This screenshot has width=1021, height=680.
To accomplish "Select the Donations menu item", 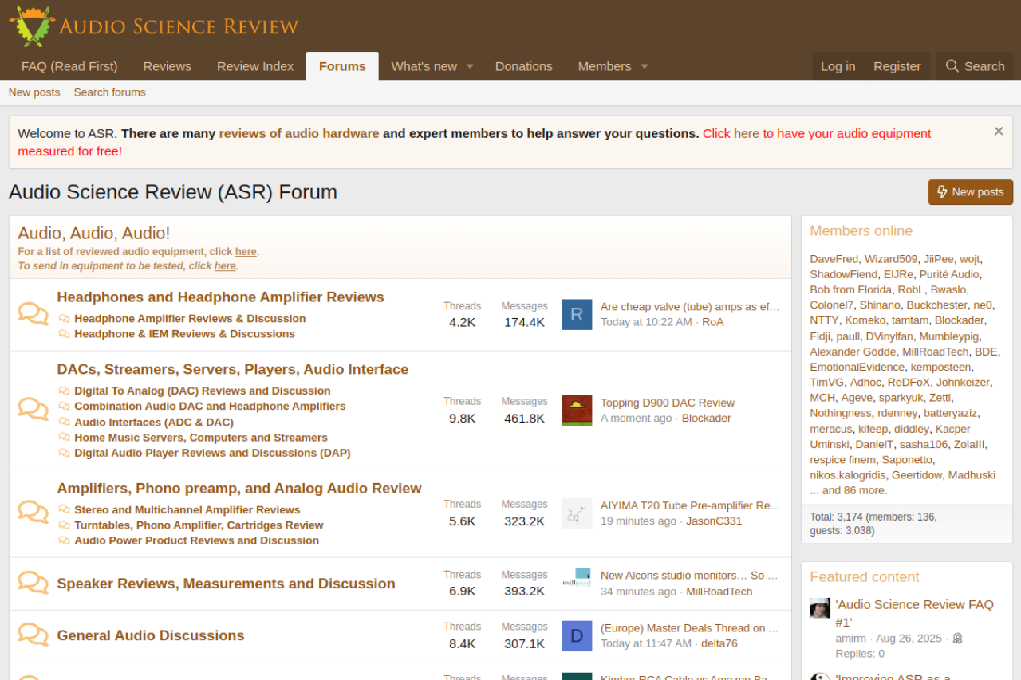I will coord(523,66).
